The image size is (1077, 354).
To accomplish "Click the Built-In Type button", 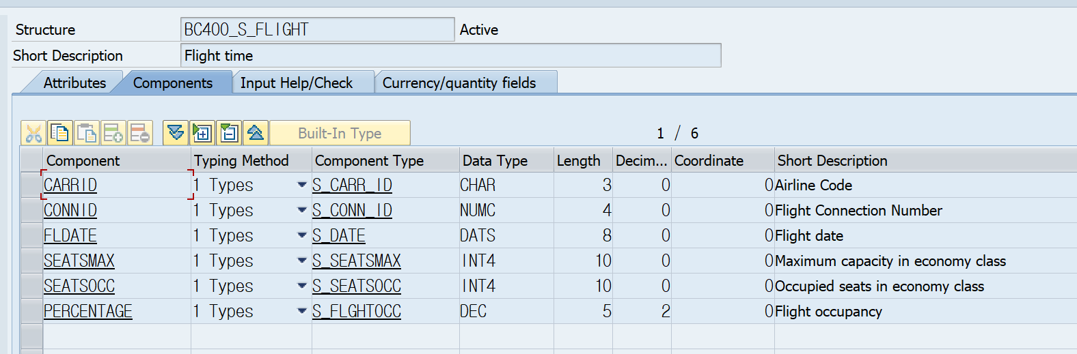I will tap(340, 133).
